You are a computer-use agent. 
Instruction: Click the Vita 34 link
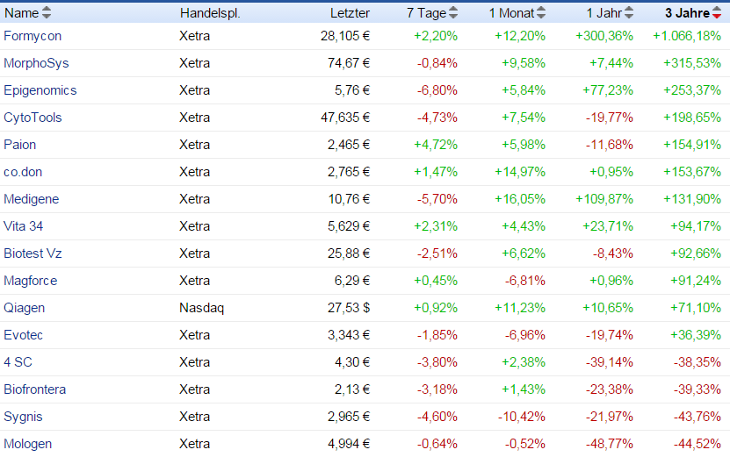pos(24,226)
